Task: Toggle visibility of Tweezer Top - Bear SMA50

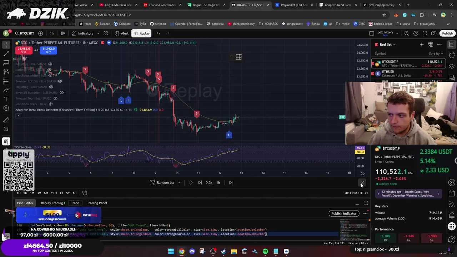Action: pos(55,99)
